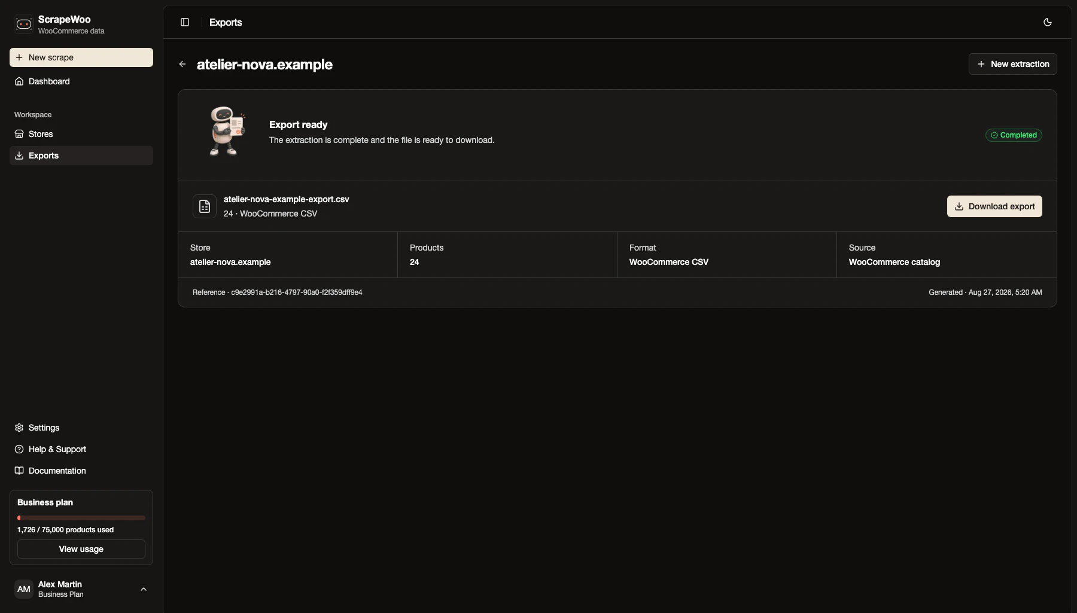Image resolution: width=1077 pixels, height=613 pixels.
Task: Open the Documentation link
Action: coord(81,471)
